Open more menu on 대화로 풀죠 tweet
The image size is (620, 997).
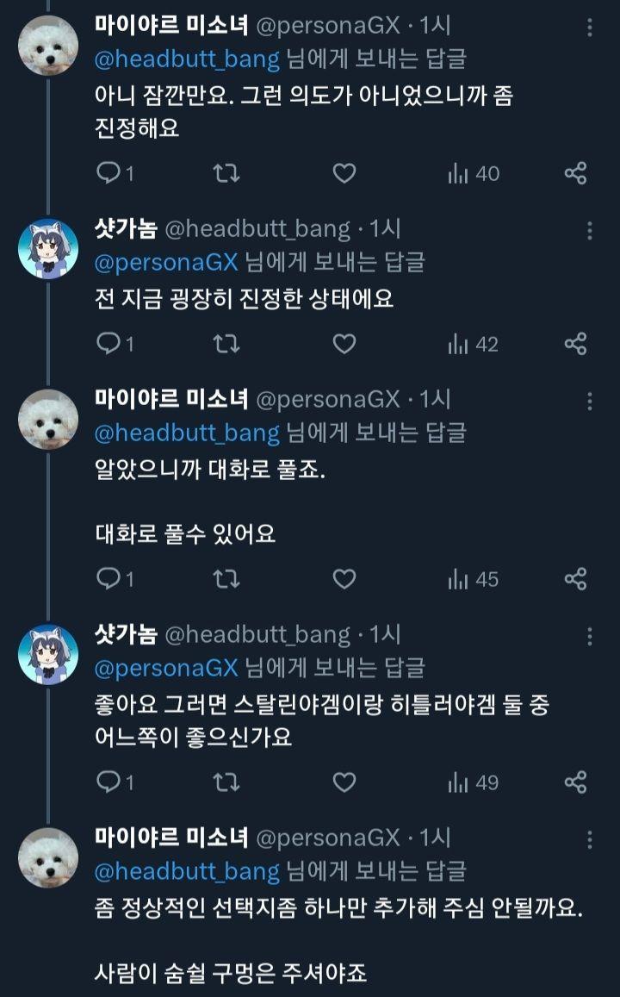[x=590, y=401]
